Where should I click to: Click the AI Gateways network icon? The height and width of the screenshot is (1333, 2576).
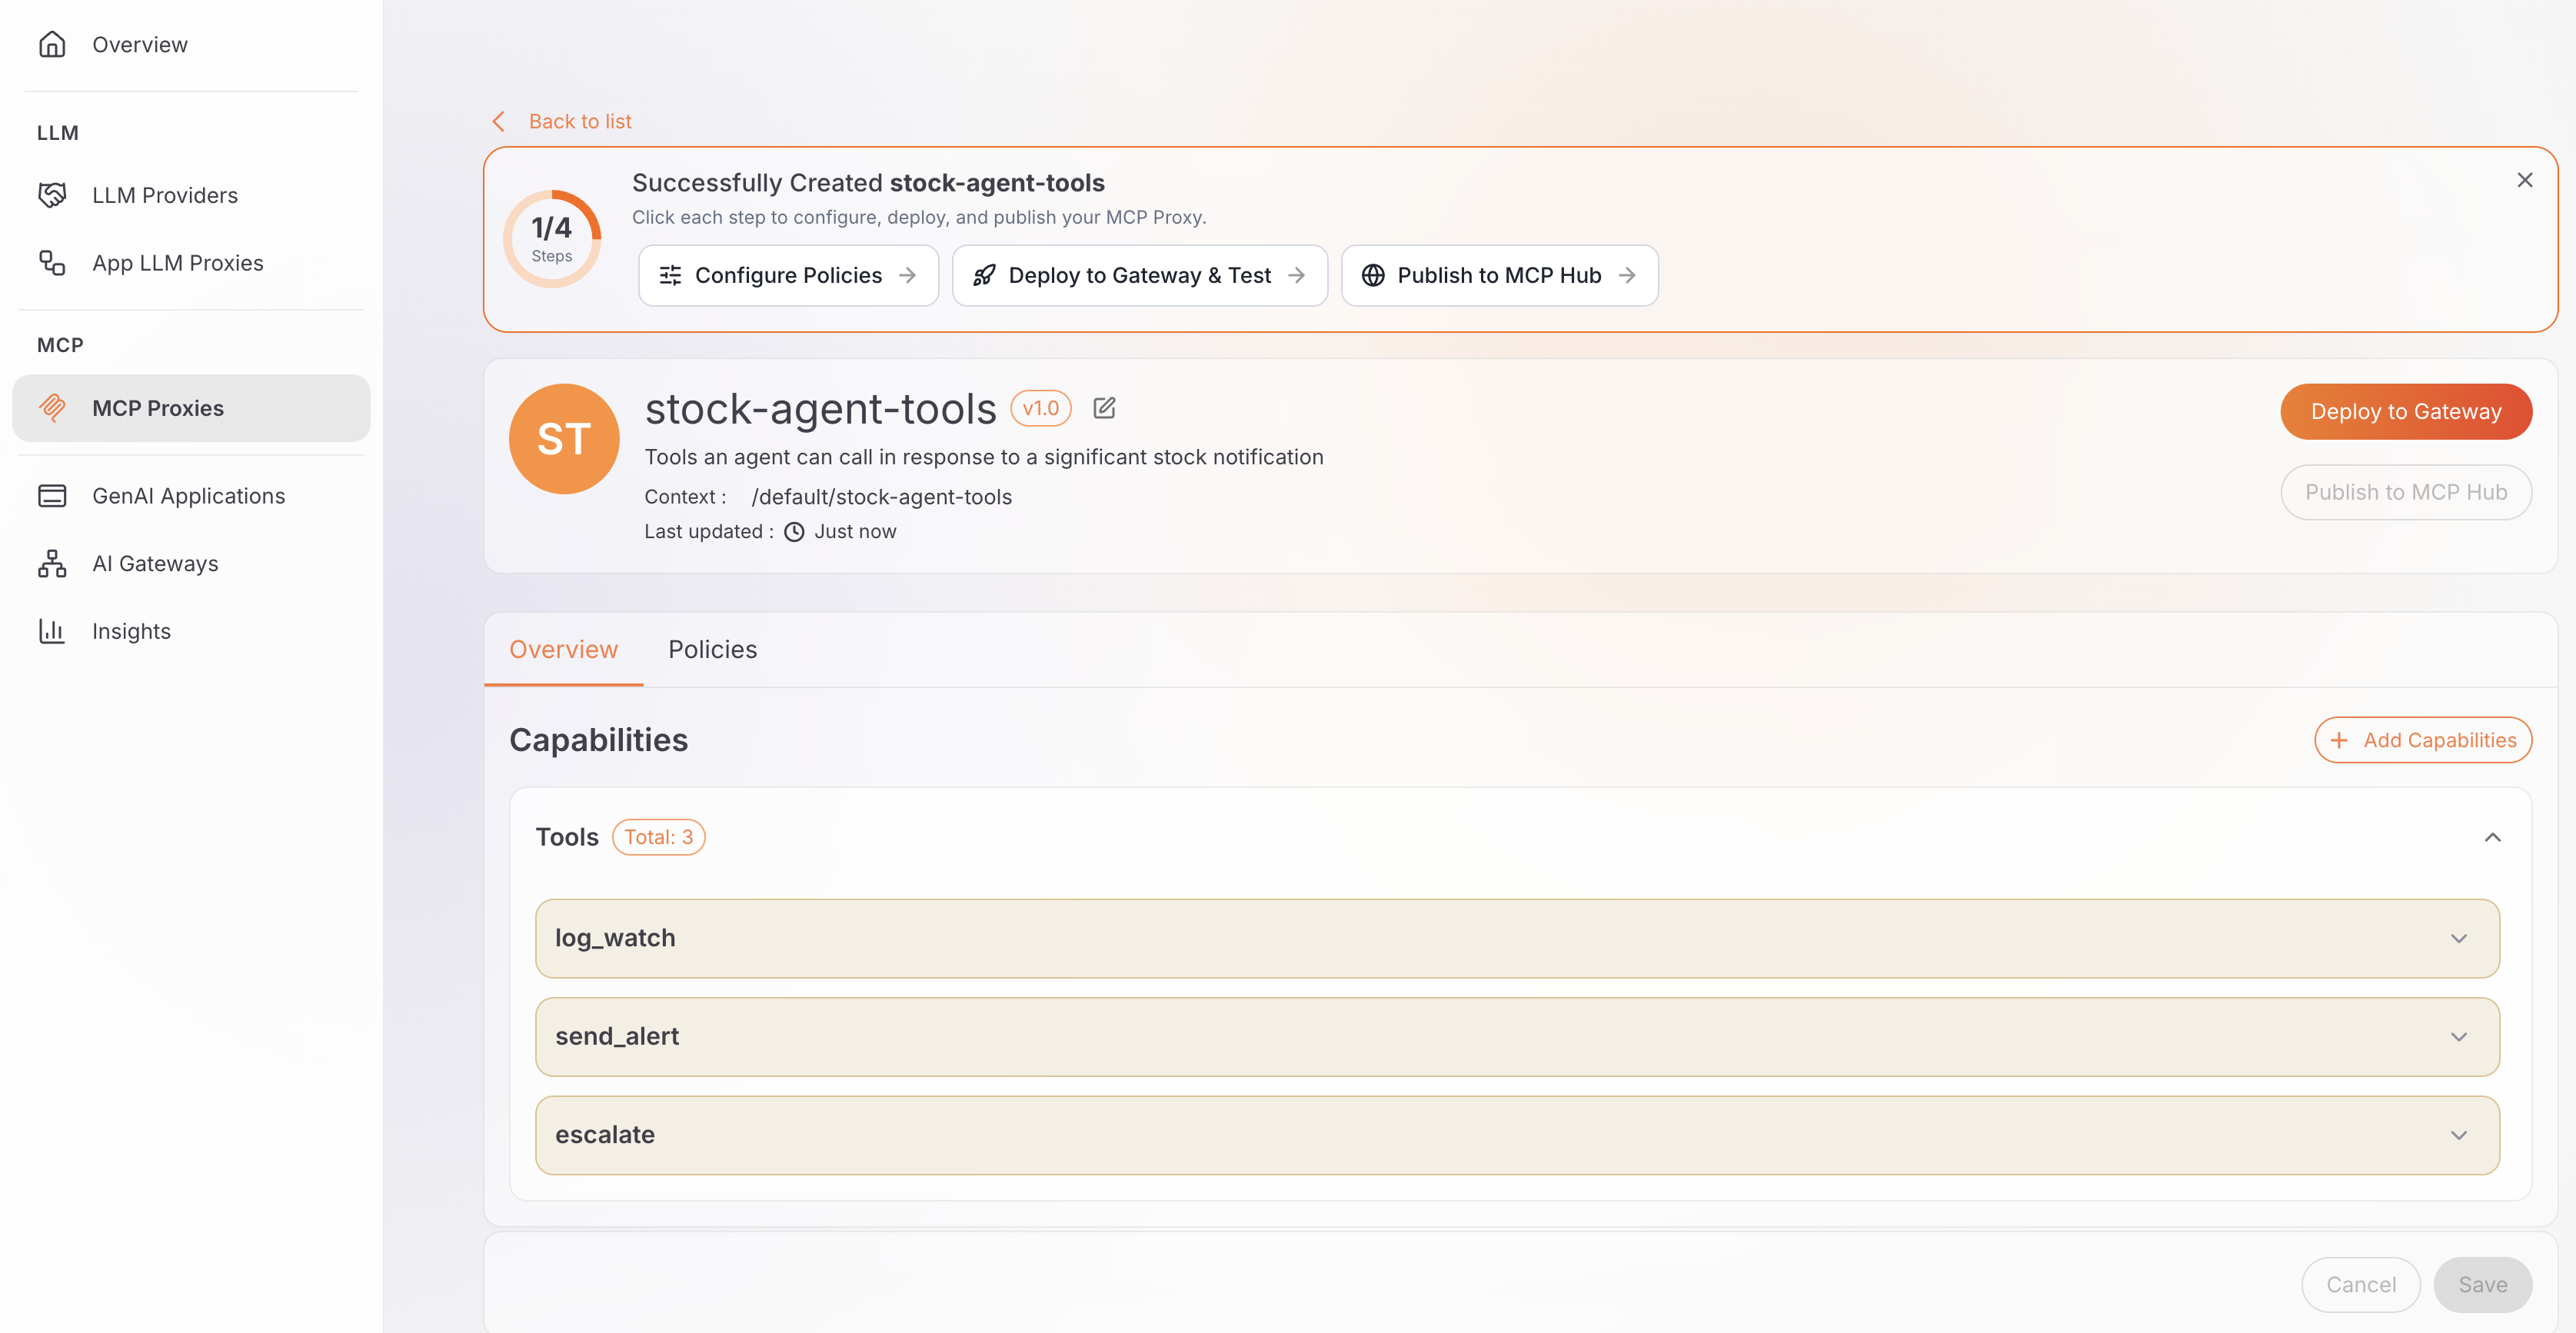click(52, 563)
